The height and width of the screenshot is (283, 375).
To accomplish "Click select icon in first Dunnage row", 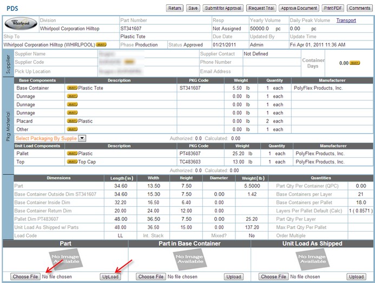I will click(x=72, y=96).
